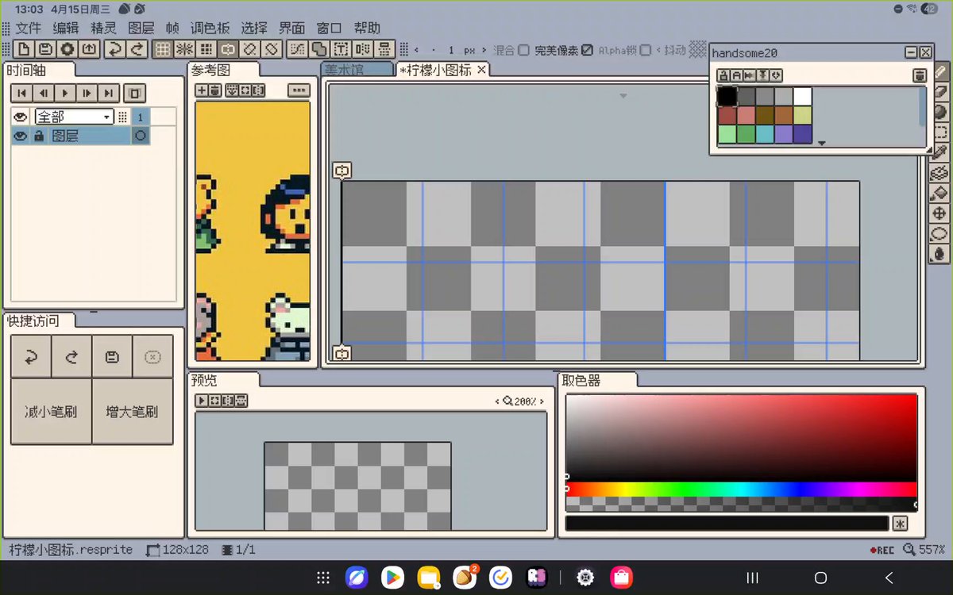Toggle the grid display toolbar icon
This screenshot has width=953, height=595.
click(163, 49)
